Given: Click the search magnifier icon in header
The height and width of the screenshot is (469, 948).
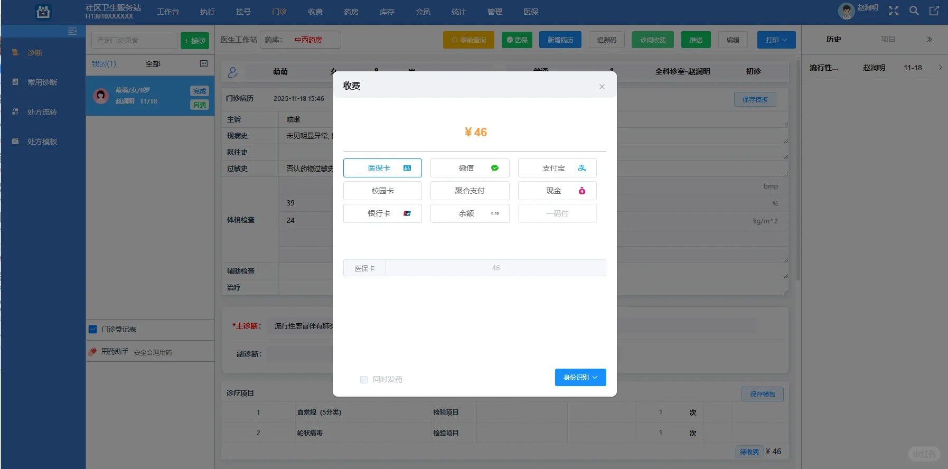Looking at the screenshot, I should 914,11.
